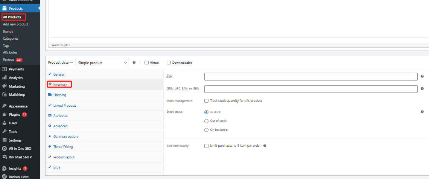Open the Tags submenu link
The image size is (429, 179).
point(6,46)
